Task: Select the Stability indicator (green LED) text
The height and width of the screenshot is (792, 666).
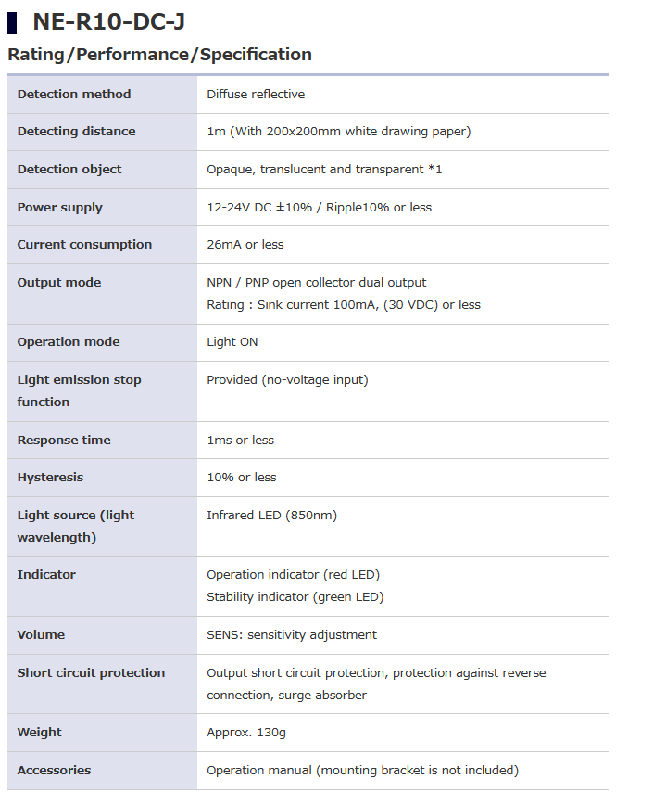Action: [x=295, y=597]
